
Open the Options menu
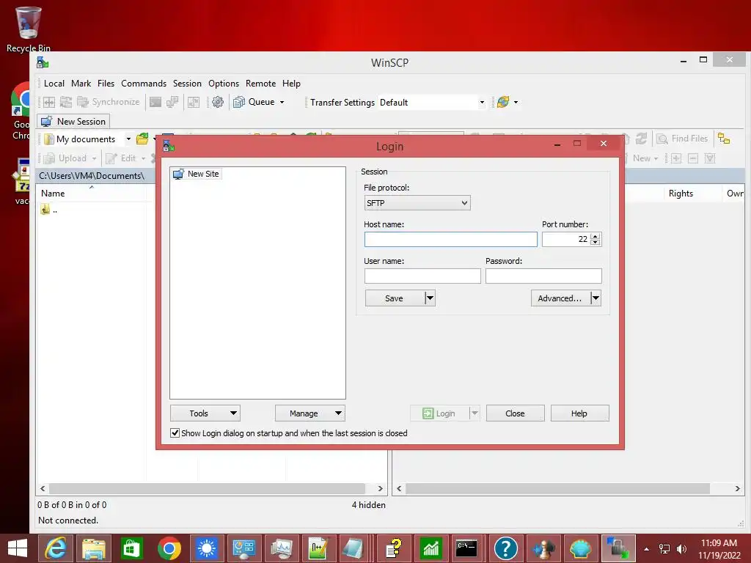coord(224,84)
